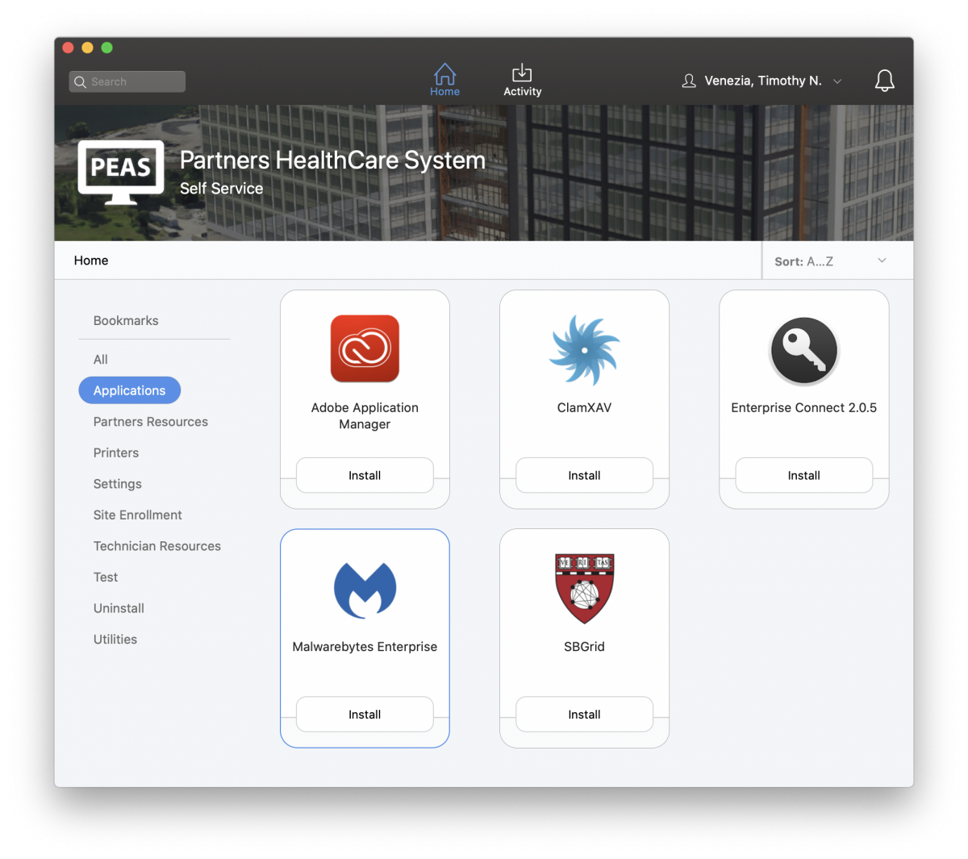The image size is (968, 859).
Task: Click the Malwarebytes blue M icon
Action: point(365,590)
